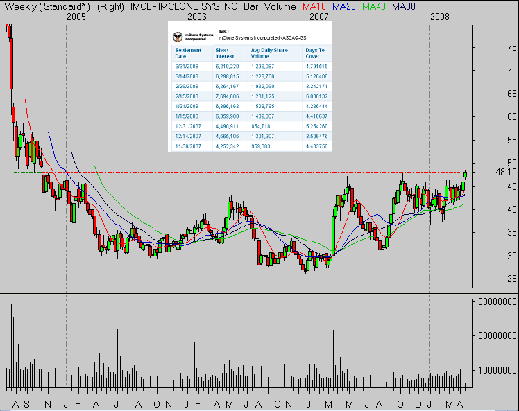Click the 'IMCL' ticker heading in the table
519x411 pixels.
[x=224, y=32]
